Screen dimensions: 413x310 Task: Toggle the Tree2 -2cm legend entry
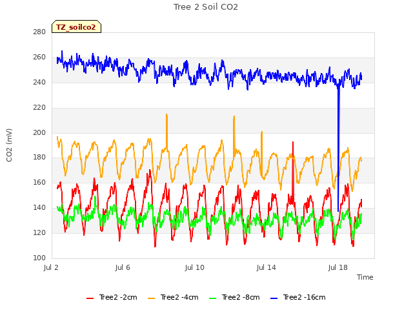pyautogui.click(x=112, y=297)
